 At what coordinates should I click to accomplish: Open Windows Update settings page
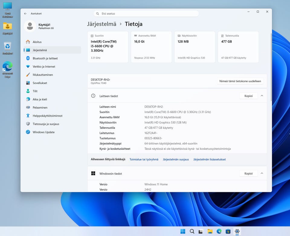[x=53, y=132]
